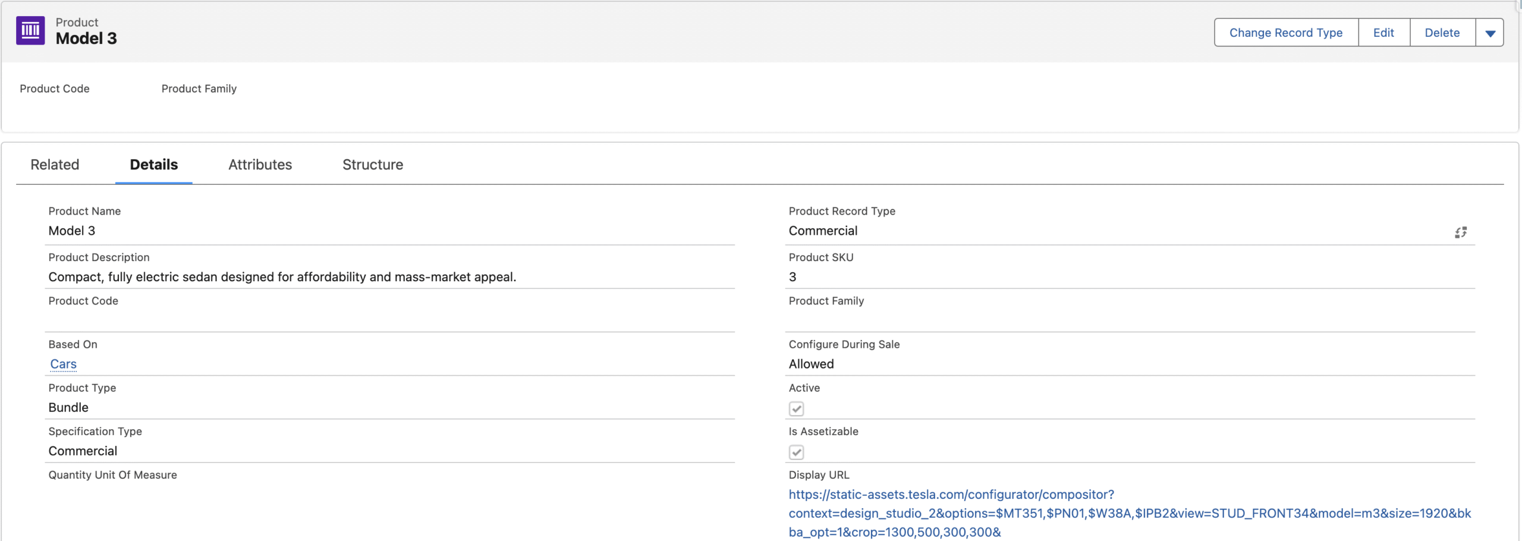Select the Details tab
The image size is (1522, 541).
point(154,165)
